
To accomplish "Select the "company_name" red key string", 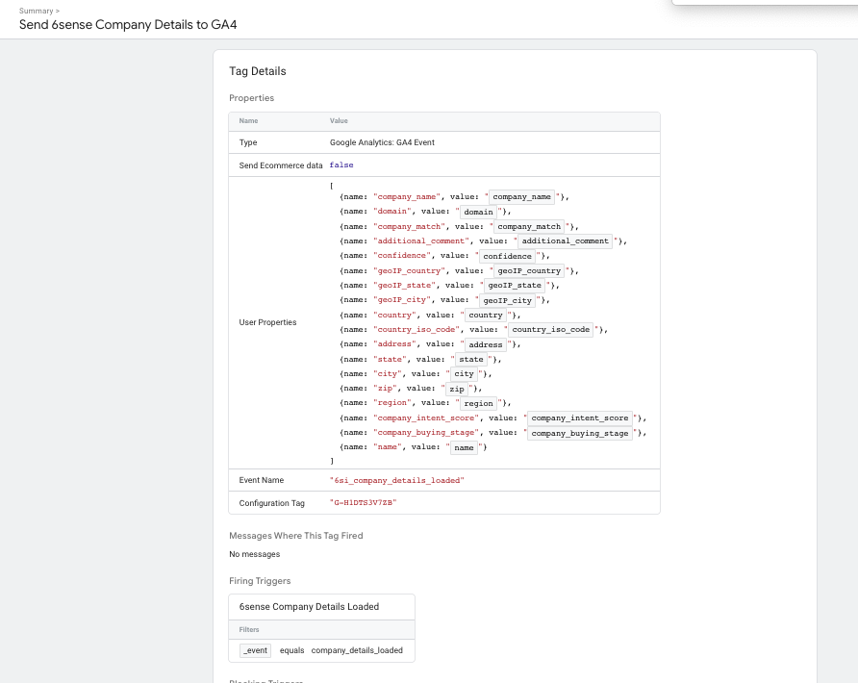I will tap(407, 197).
